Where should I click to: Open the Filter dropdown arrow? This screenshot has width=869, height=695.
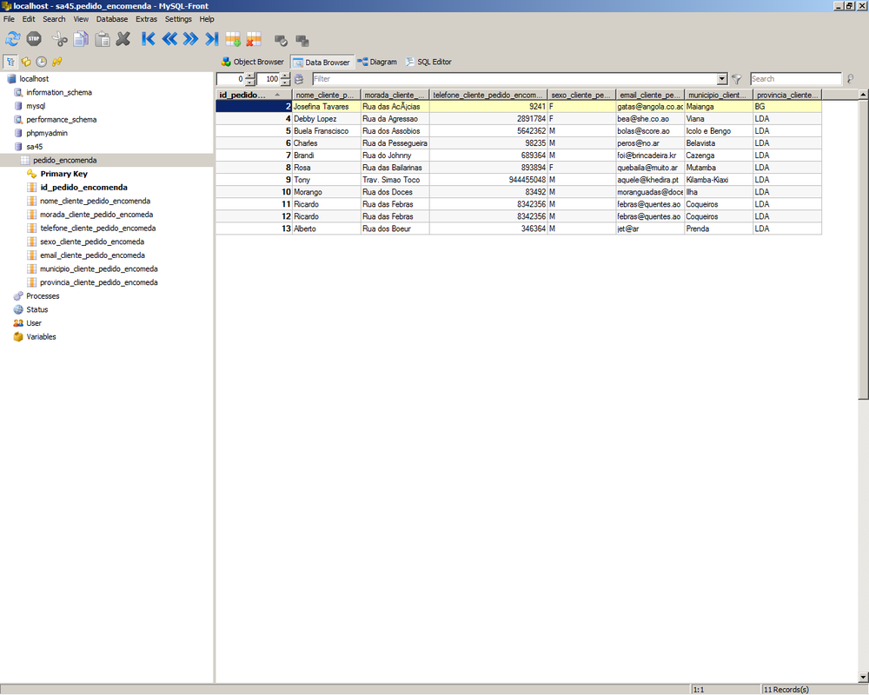[722, 79]
